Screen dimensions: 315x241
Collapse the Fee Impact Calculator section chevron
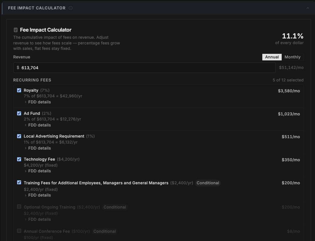[308, 8]
